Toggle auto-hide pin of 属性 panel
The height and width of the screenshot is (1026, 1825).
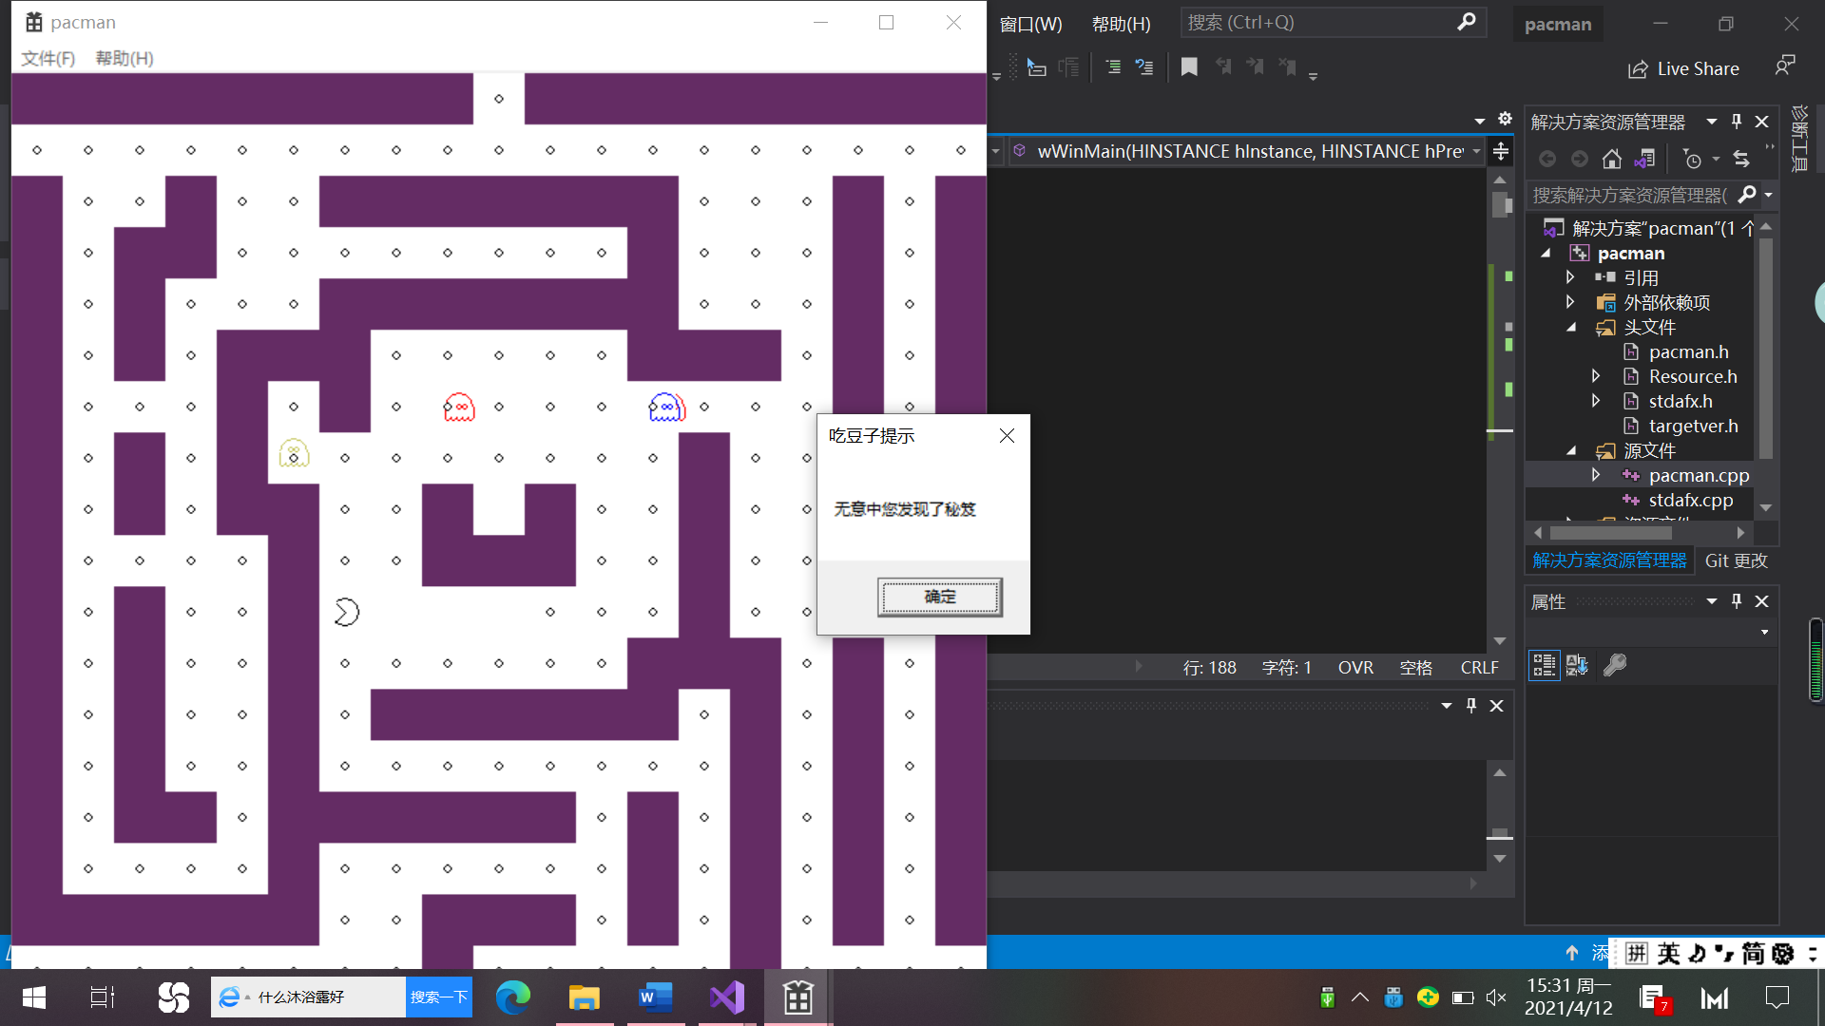click(1737, 601)
